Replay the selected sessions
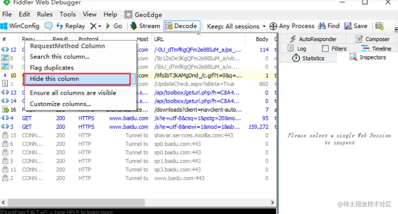The width and height of the screenshot is (398, 214). point(71,26)
